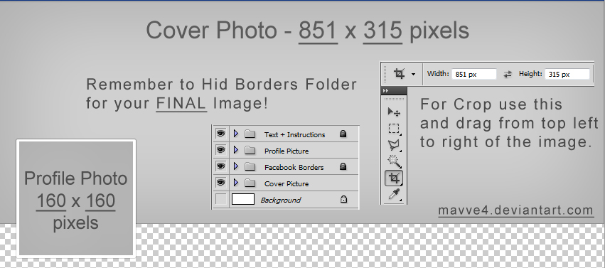Click the folder icon of Text + Instructions layer
Image resolution: width=605 pixels, height=268 pixels.
pyautogui.click(x=250, y=134)
